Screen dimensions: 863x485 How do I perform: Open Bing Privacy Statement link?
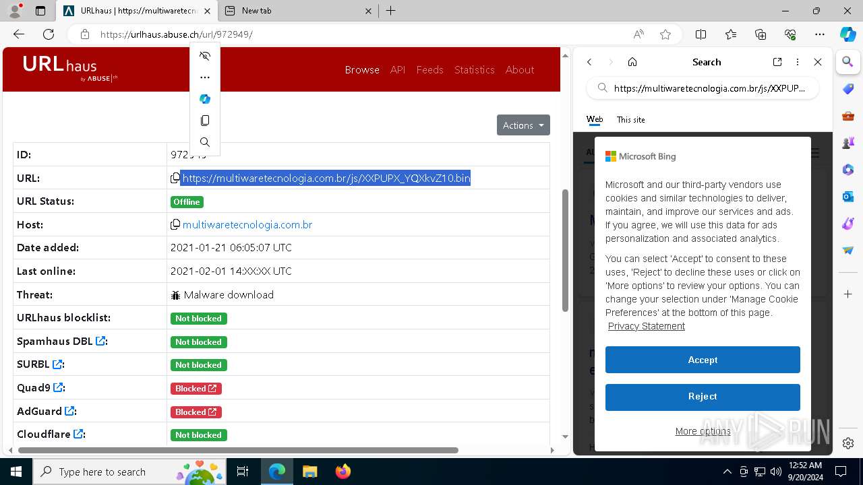click(x=646, y=326)
